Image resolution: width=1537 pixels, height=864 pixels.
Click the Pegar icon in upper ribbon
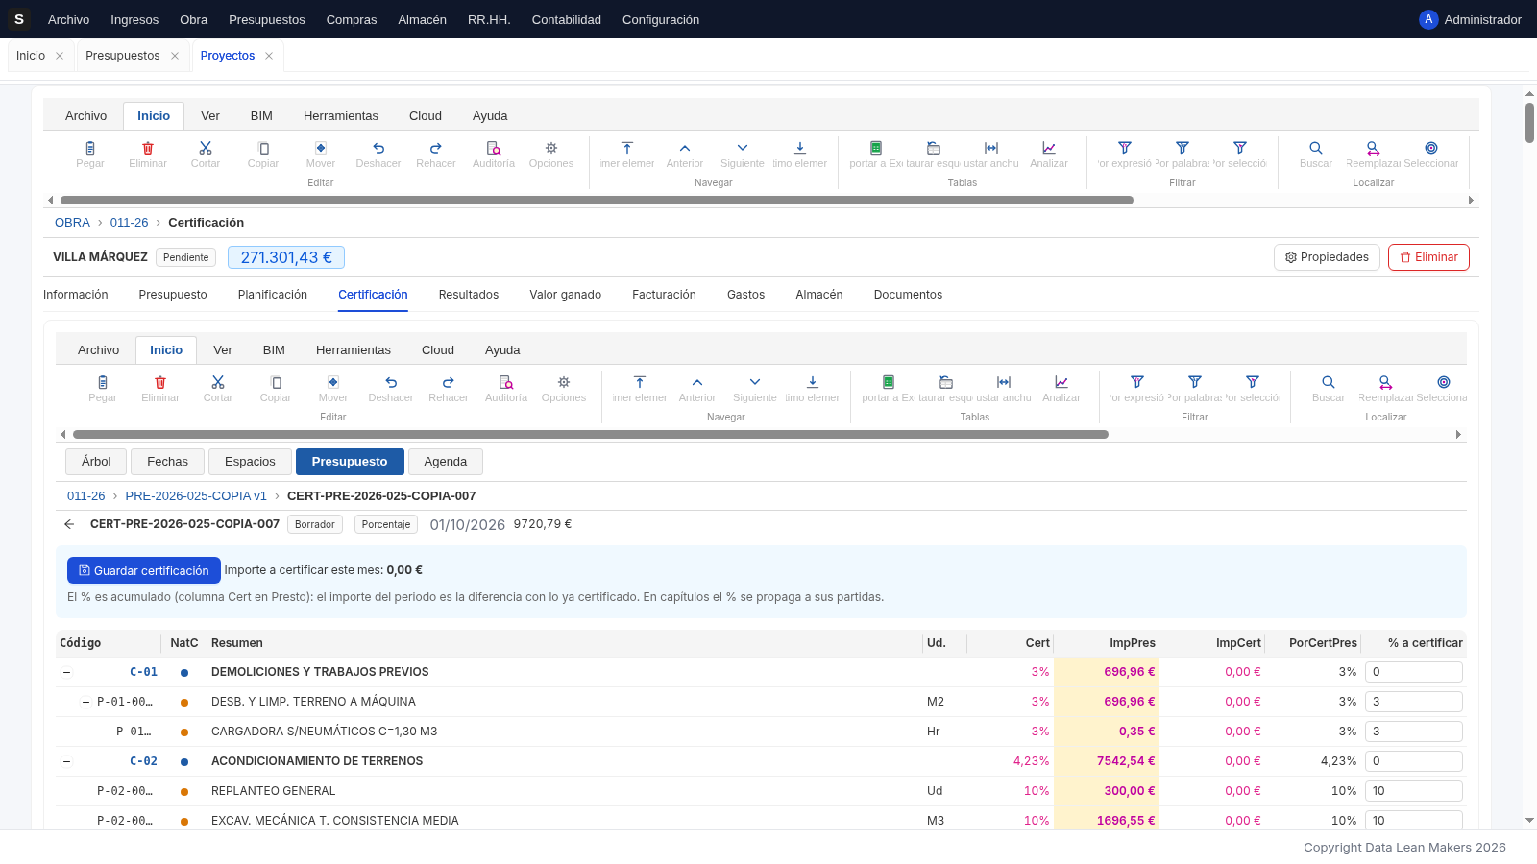(90, 148)
